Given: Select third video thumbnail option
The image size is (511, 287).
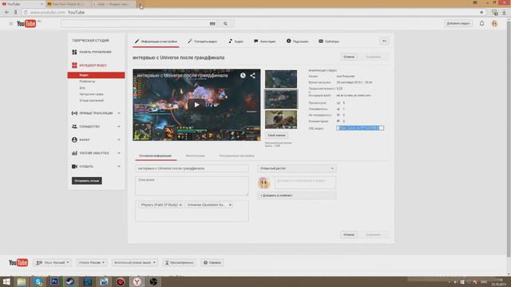Looking at the screenshot, I should 281,120.
